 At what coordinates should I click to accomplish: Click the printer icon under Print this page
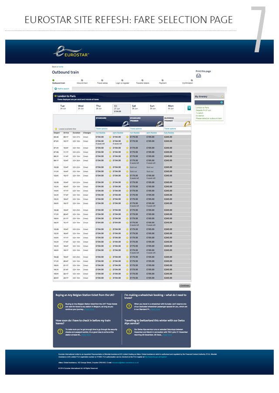(x=198, y=76)
